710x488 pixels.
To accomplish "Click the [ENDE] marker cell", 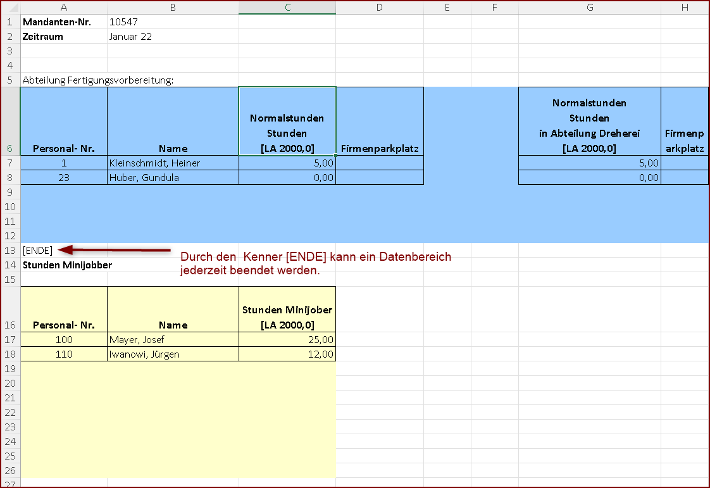I will tap(38, 250).
